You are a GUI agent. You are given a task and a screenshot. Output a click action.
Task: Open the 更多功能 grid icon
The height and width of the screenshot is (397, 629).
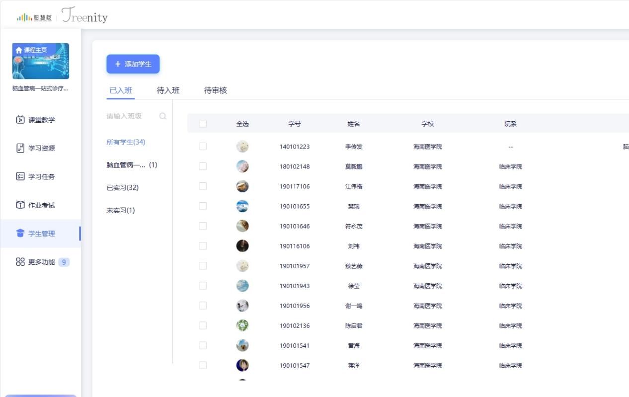click(x=20, y=262)
